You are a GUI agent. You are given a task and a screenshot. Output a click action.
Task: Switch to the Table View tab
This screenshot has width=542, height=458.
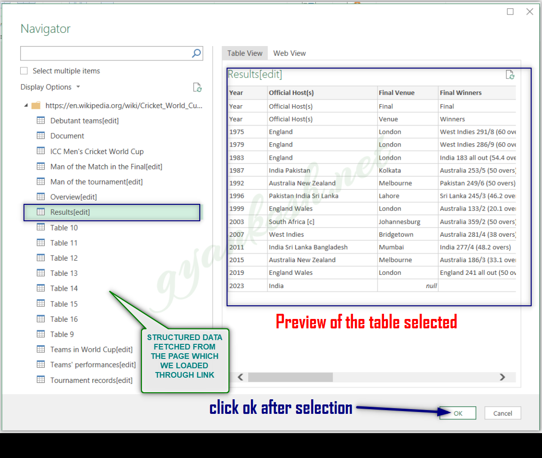tap(245, 53)
